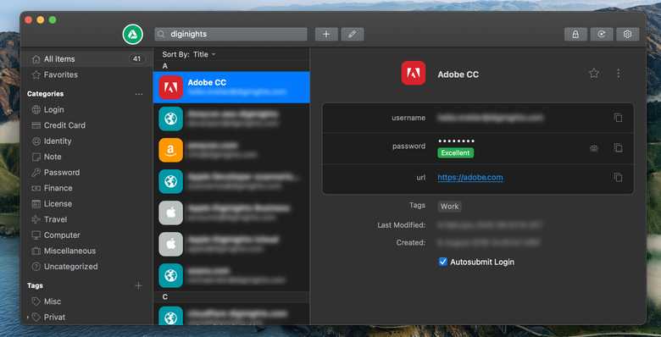Lock the vault with the padlock button
Viewport: 661px width, 337px height.
click(575, 34)
